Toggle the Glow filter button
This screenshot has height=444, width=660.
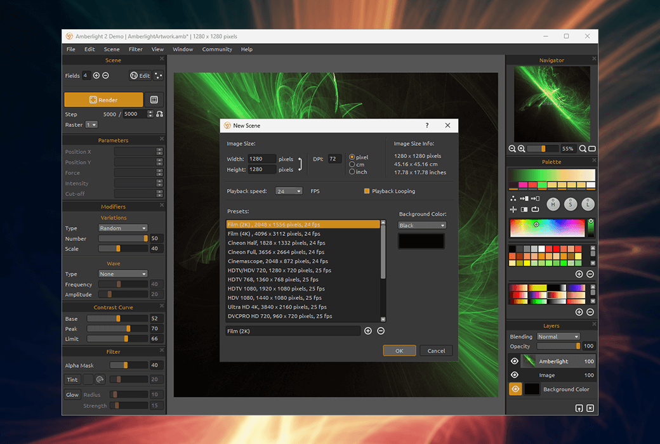click(x=72, y=395)
